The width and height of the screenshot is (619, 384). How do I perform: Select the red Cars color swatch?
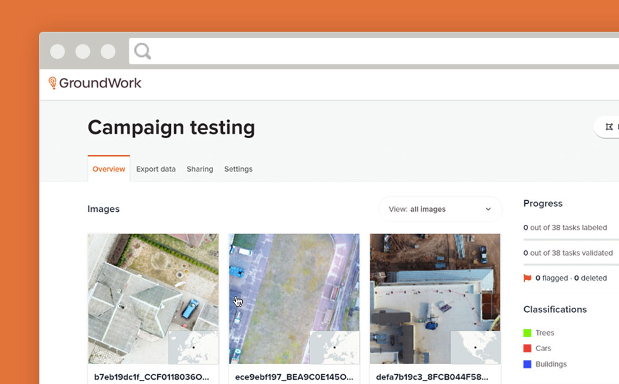[x=527, y=349]
